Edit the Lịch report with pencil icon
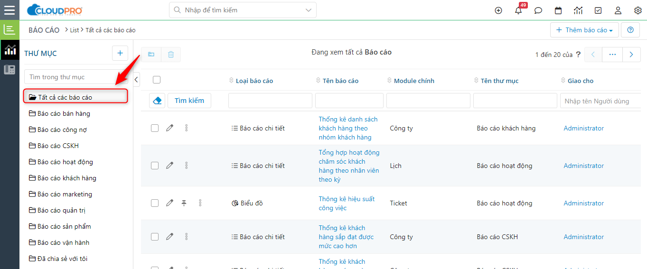The height and width of the screenshot is (269, 647). tap(169, 166)
